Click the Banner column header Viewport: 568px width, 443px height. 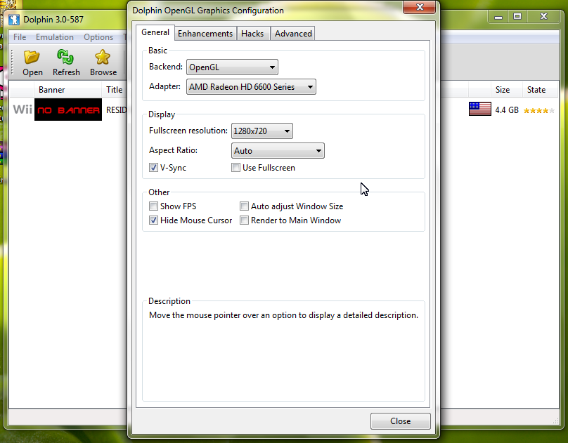[x=67, y=90]
